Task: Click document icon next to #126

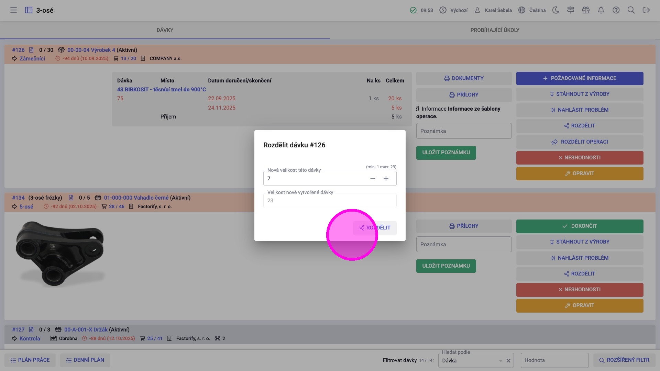Action: pos(31,50)
